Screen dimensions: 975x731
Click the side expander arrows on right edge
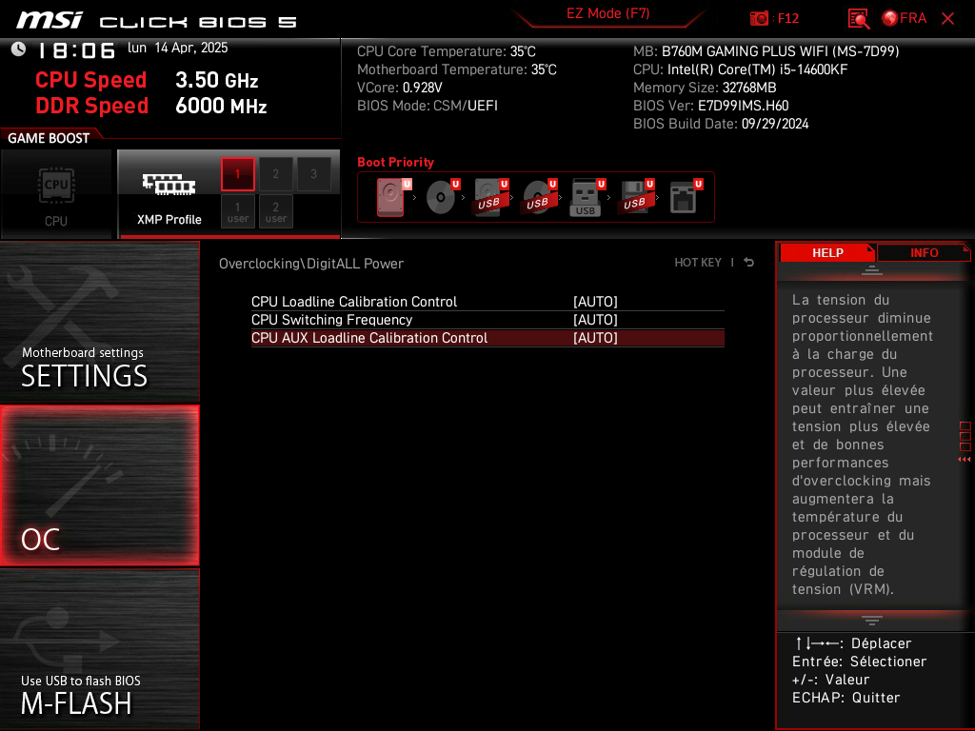[965, 460]
